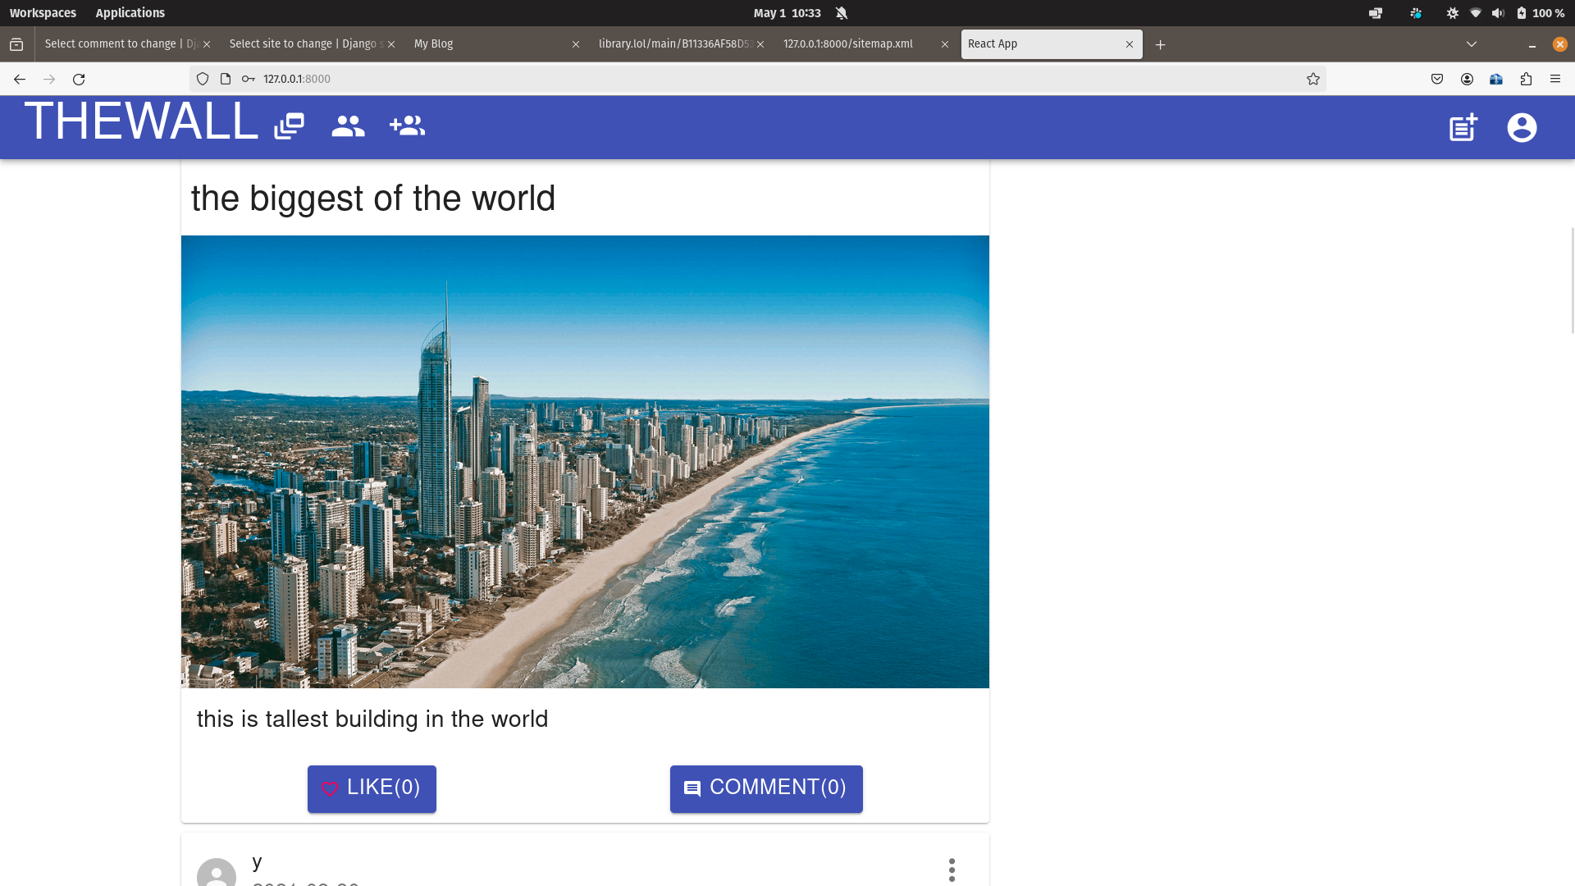Open a new browser tab
This screenshot has width=1575, height=886.
tap(1160, 44)
